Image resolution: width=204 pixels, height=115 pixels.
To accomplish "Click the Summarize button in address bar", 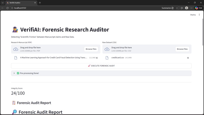I will click(168, 8).
